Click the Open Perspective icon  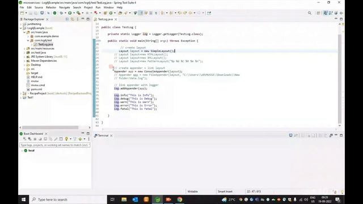coord(319,13)
